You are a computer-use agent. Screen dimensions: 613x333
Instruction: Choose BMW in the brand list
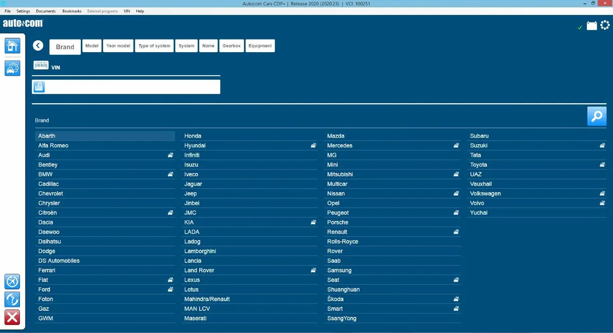[45, 174]
